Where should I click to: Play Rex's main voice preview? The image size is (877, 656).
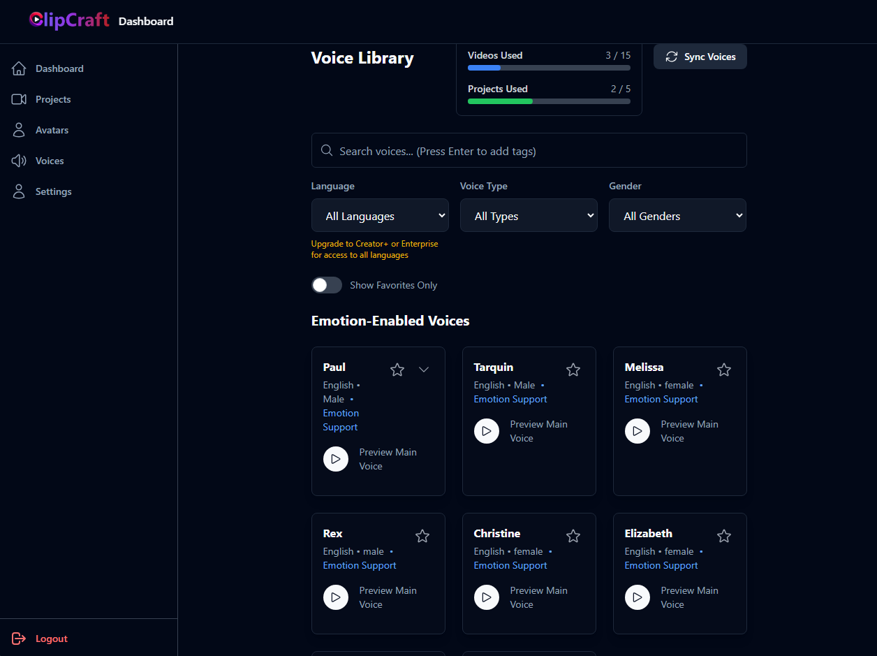336,597
